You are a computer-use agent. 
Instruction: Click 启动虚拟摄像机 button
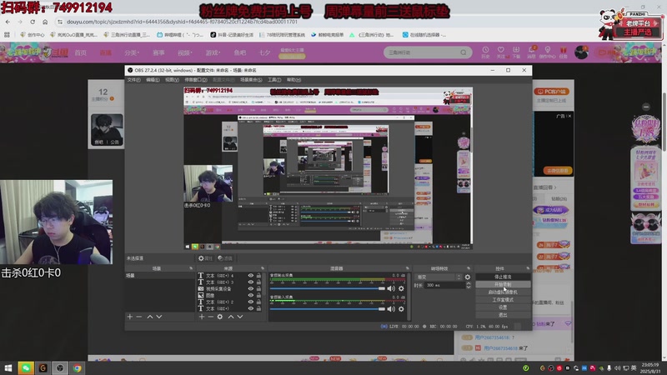click(x=503, y=292)
